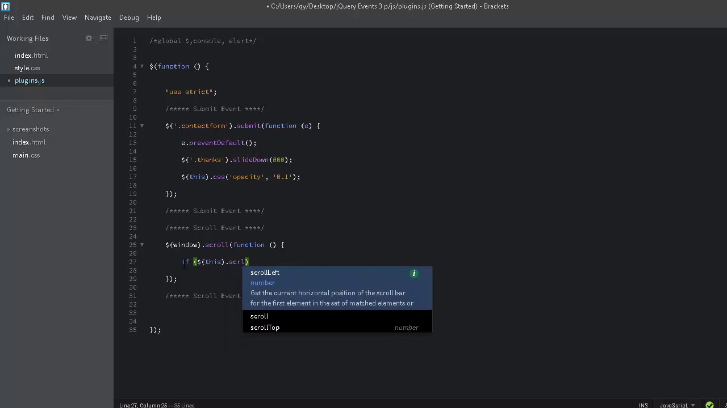Open the Help menu
This screenshot has width=727, height=408.
154,18
